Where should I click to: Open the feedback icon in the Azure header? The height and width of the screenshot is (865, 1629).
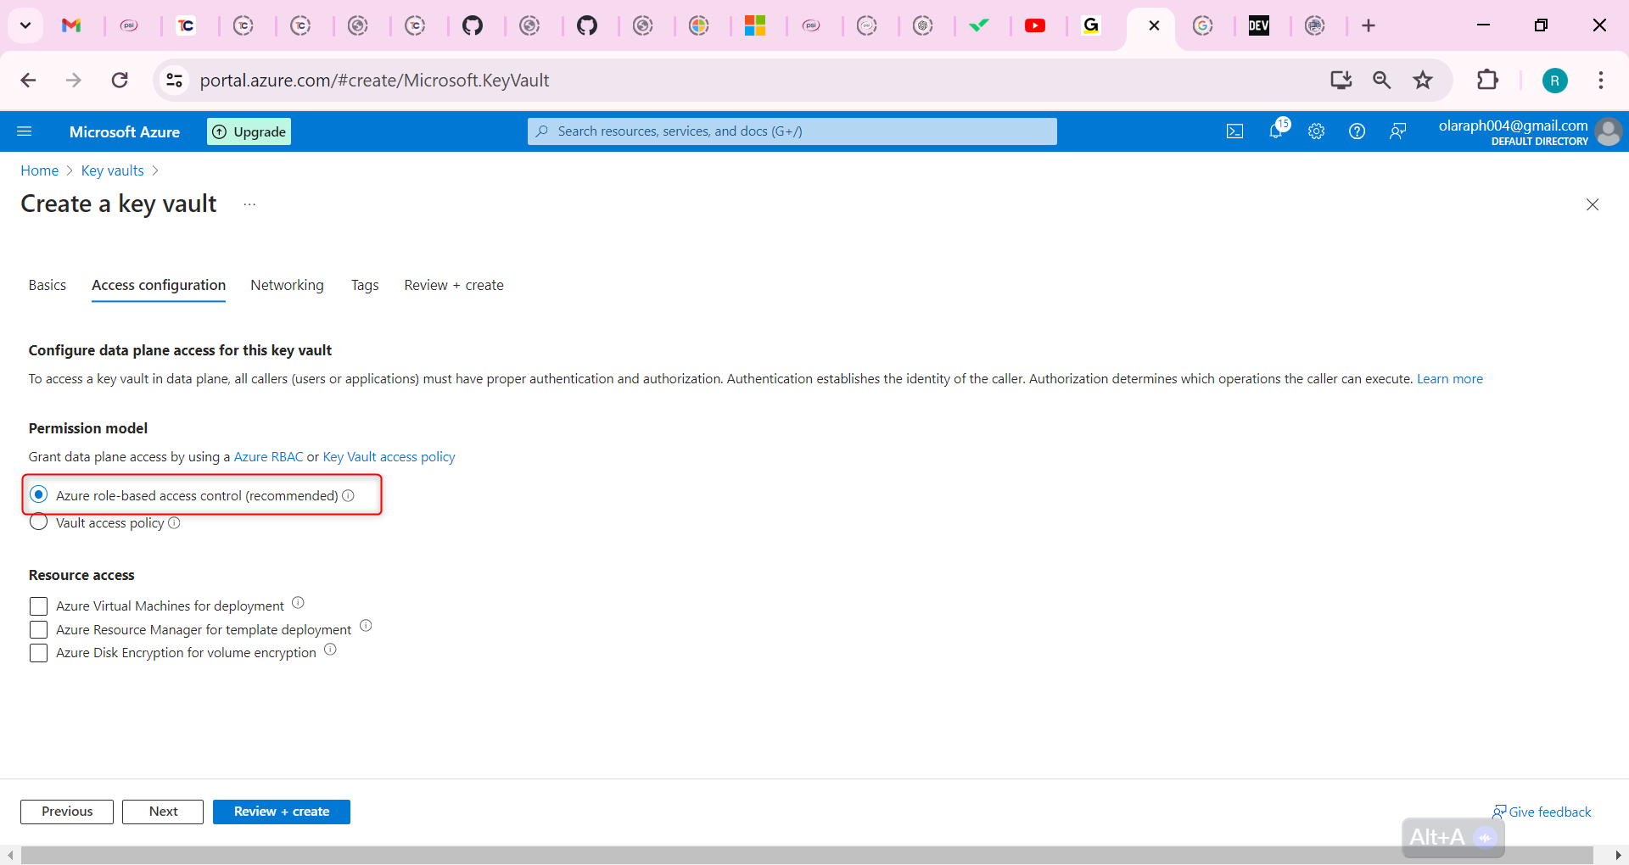pos(1397,131)
